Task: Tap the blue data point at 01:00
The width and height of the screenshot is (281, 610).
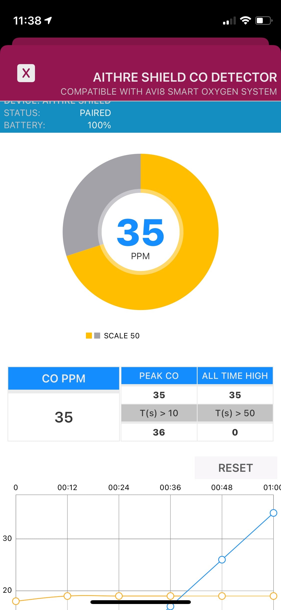Action: point(273,513)
